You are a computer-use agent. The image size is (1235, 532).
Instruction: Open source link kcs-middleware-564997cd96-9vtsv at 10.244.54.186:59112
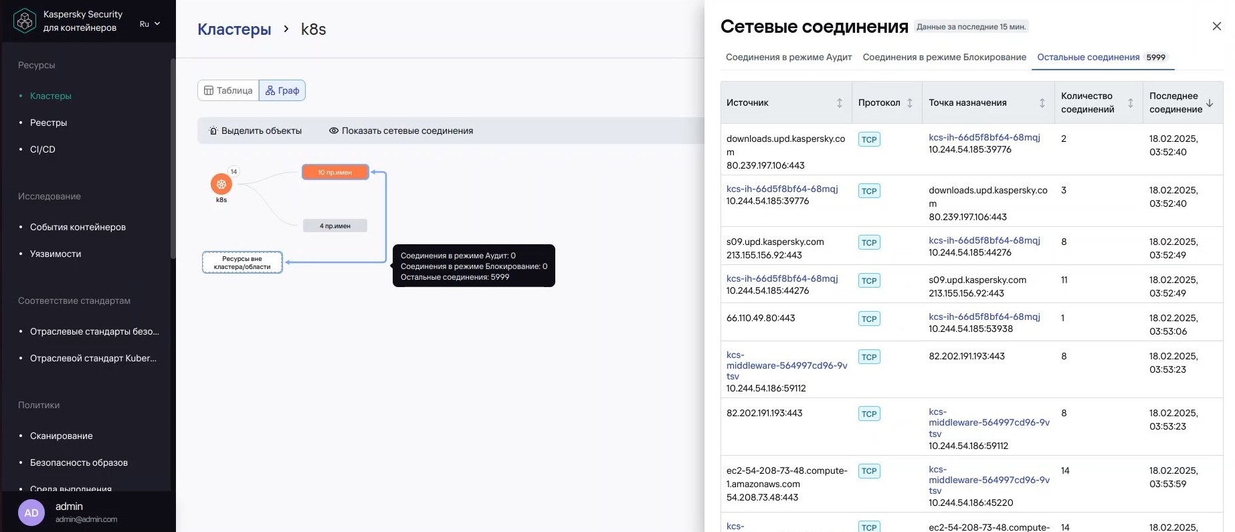(787, 366)
